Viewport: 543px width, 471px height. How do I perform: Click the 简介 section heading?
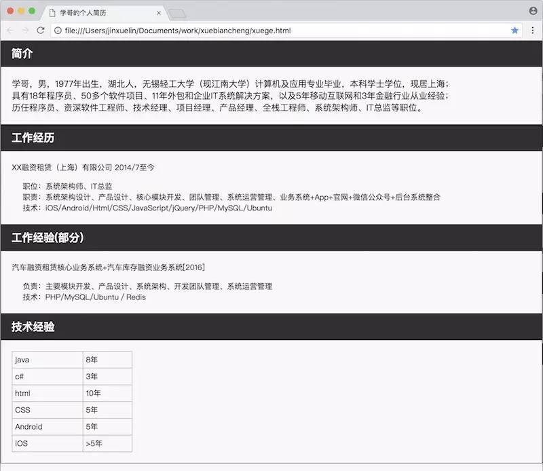point(20,54)
